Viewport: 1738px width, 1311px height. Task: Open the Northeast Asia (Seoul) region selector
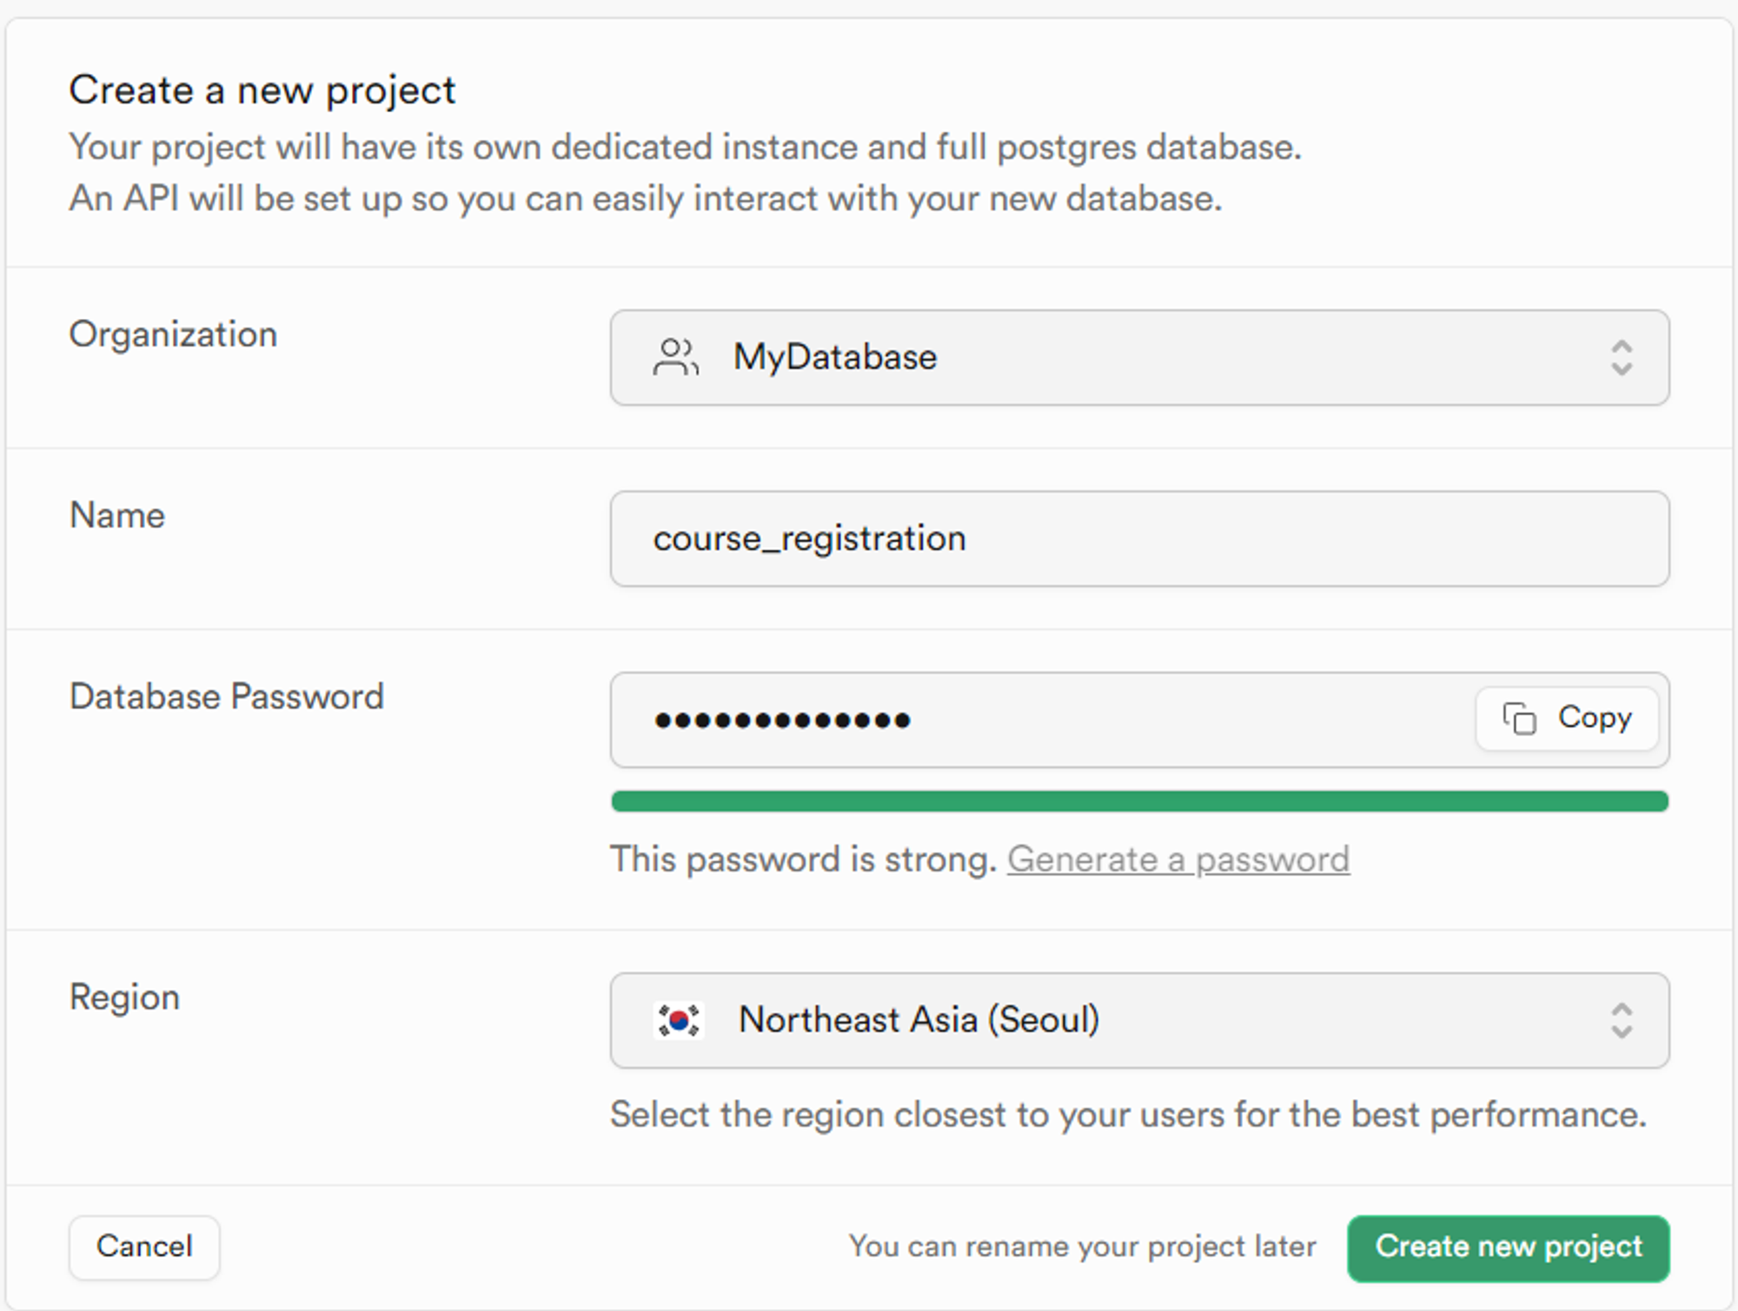[1139, 1020]
